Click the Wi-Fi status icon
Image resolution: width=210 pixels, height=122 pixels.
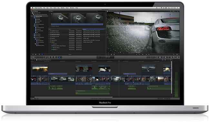click(x=161, y=8)
